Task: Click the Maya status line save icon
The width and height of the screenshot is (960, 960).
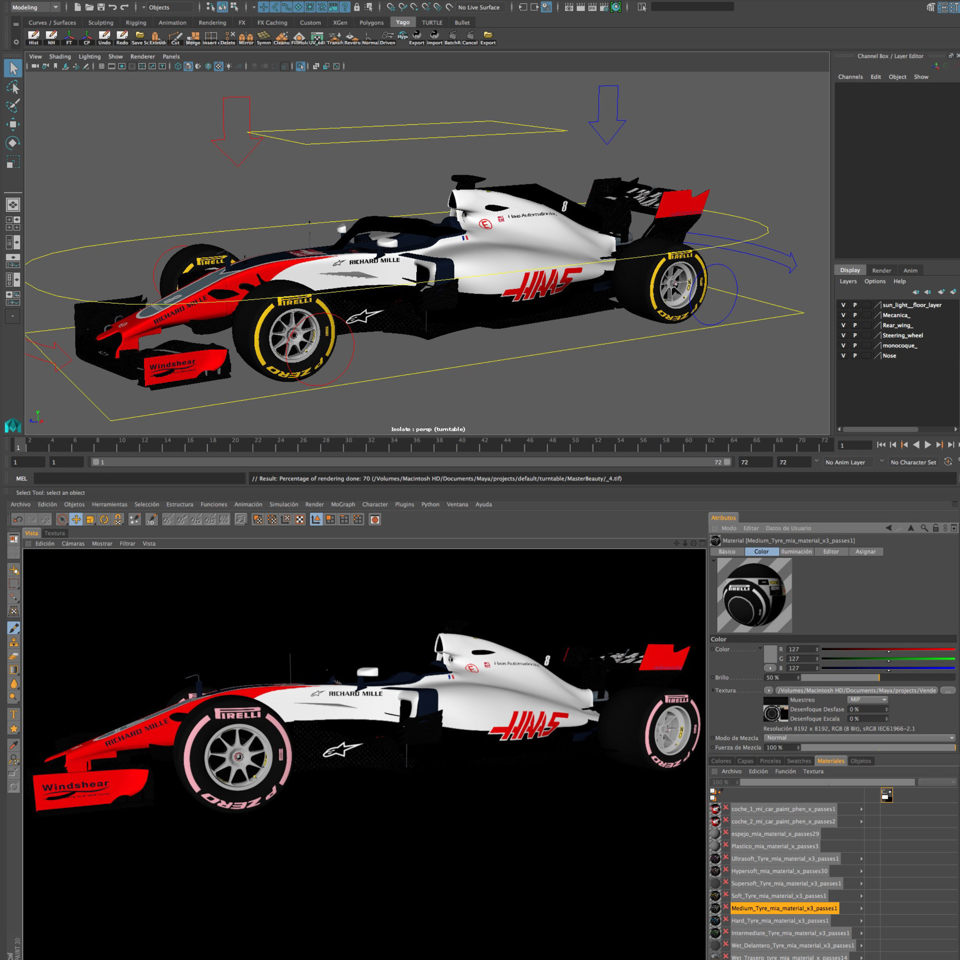Action: coord(101,7)
